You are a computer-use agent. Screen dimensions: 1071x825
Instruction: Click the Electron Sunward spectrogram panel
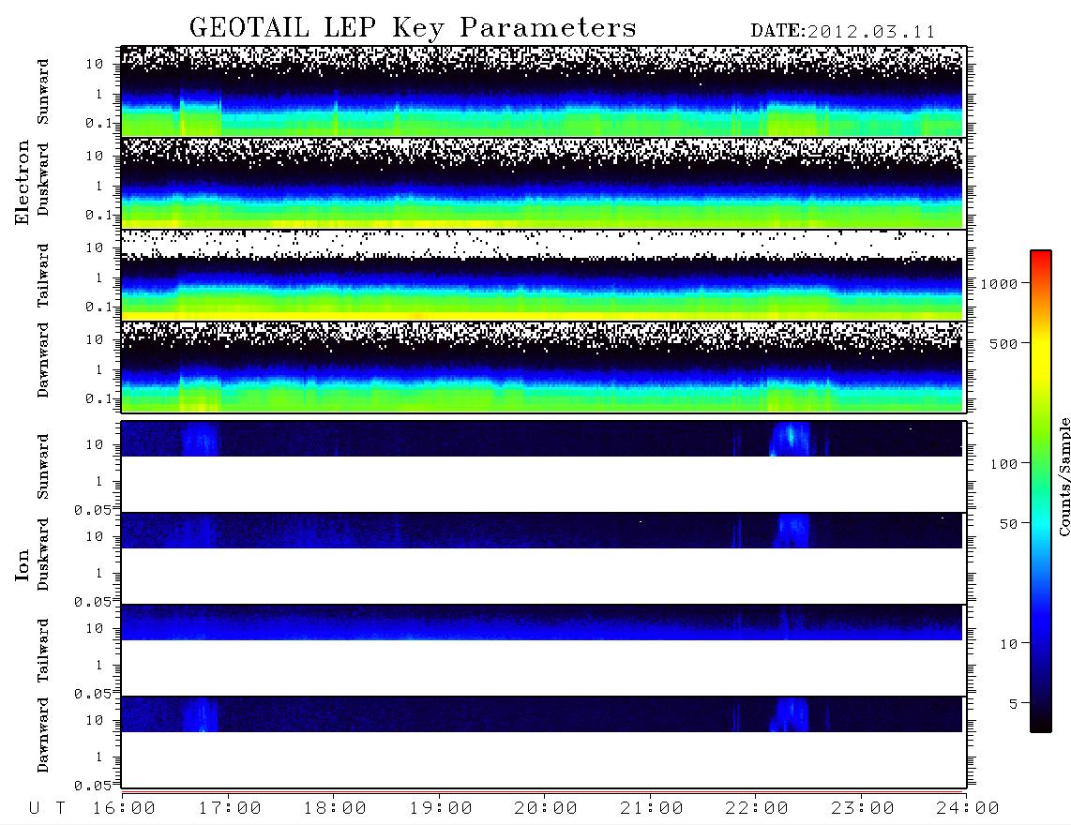tap(542, 91)
